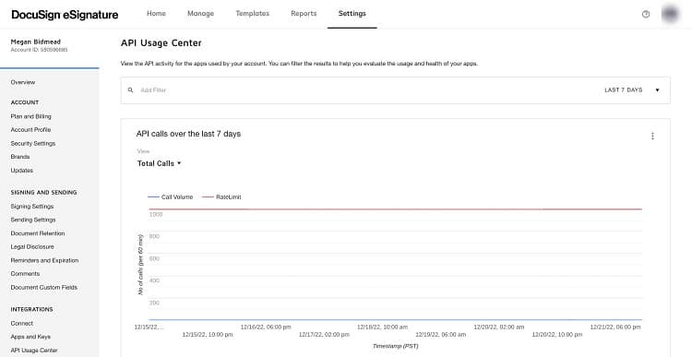692x357 pixels.
Task: Open Updates in the sidebar
Action: click(x=22, y=171)
